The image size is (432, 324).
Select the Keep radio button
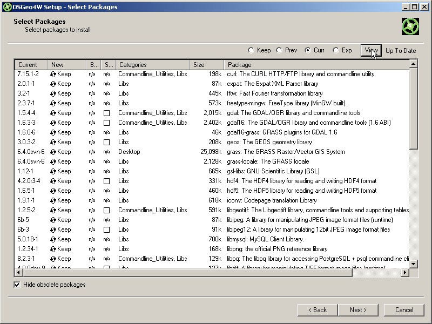251,50
